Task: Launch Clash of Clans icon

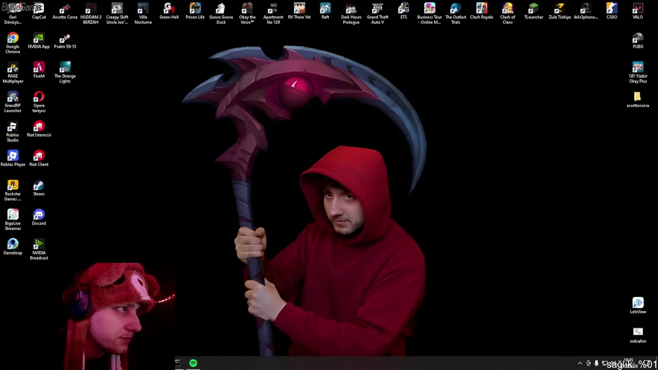Action: (x=507, y=14)
